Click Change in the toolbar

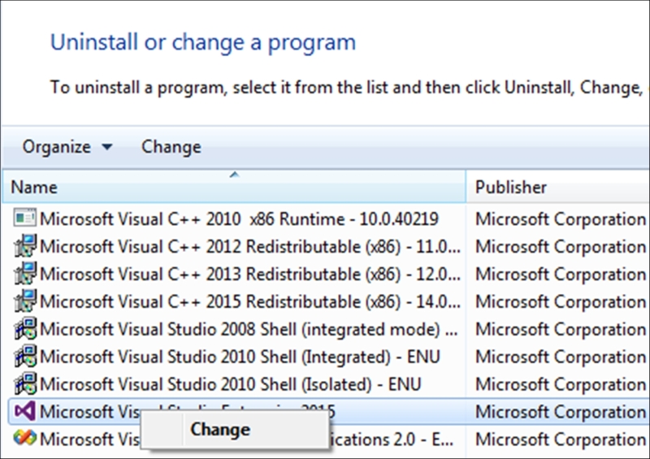click(x=171, y=147)
